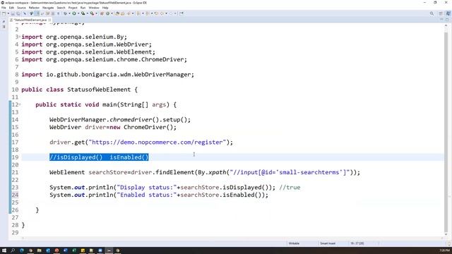Click the Save All toolbar icon
The height and width of the screenshot is (254, 452).
click(x=18, y=13)
